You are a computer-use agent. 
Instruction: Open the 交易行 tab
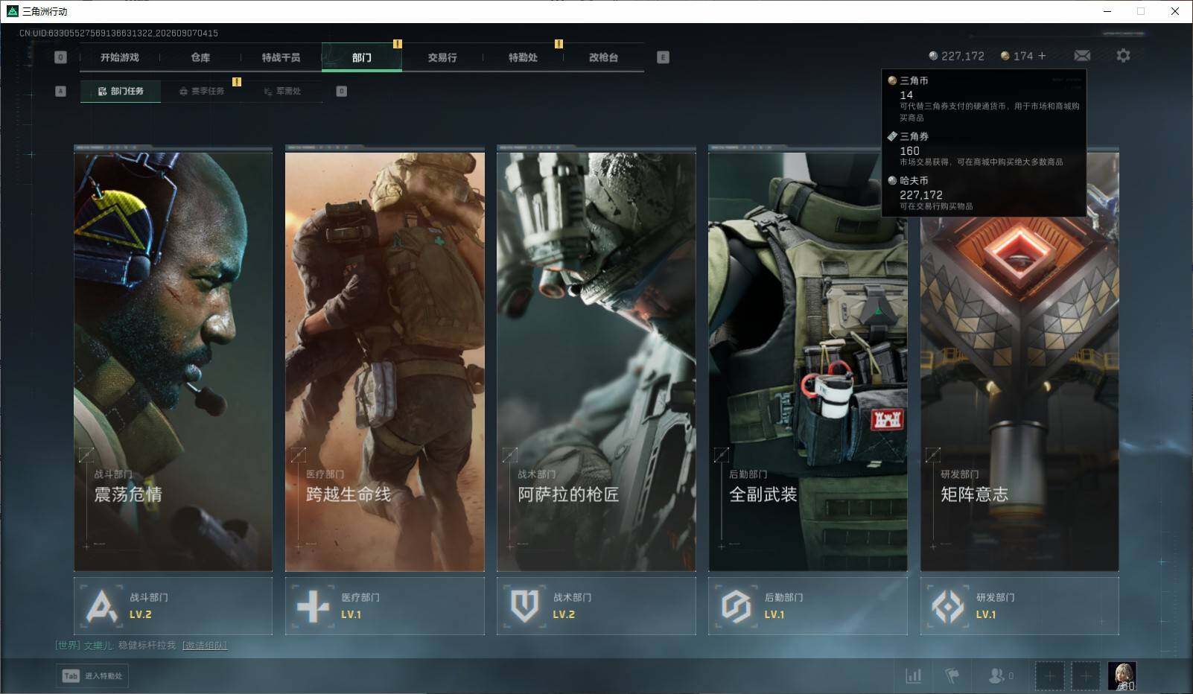click(442, 57)
